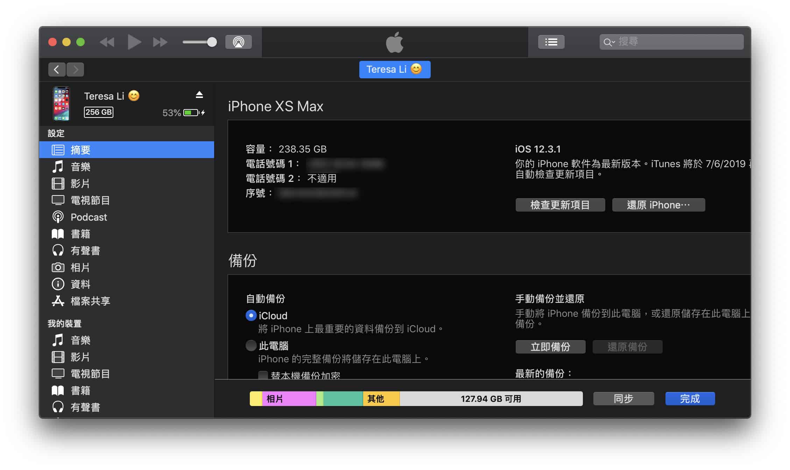Click the 檢查更新項目 button

pos(560,205)
